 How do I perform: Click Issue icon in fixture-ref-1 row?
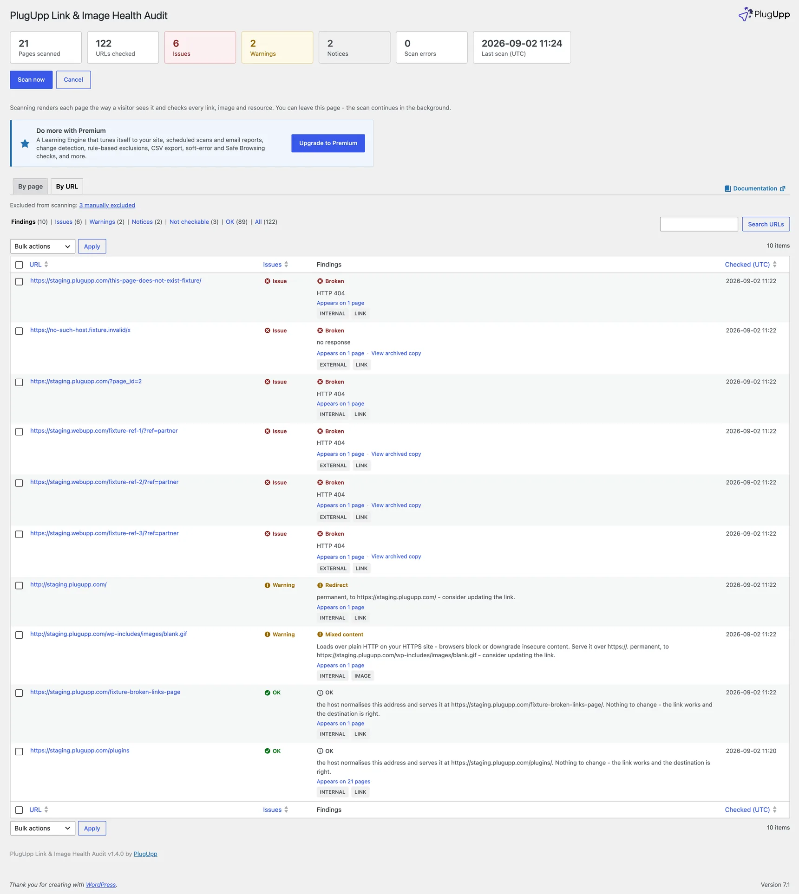[x=268, y=431]
